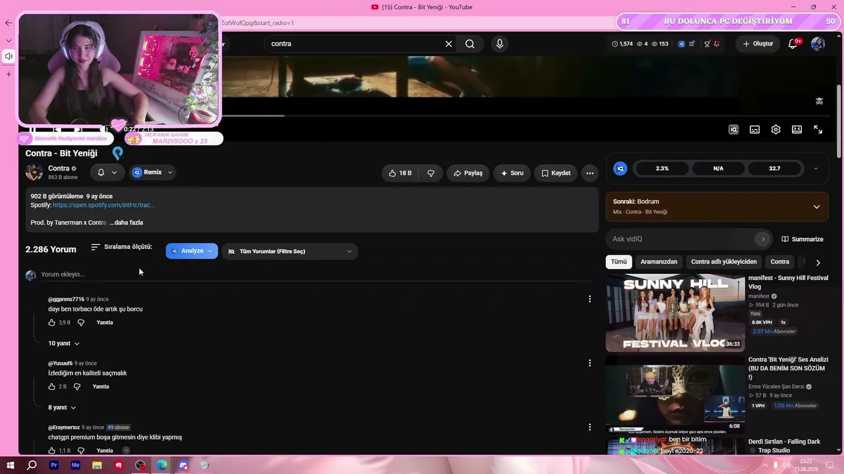844x474 pixels.
Task: Start voice search with the microphone
Action: [499, 44]
